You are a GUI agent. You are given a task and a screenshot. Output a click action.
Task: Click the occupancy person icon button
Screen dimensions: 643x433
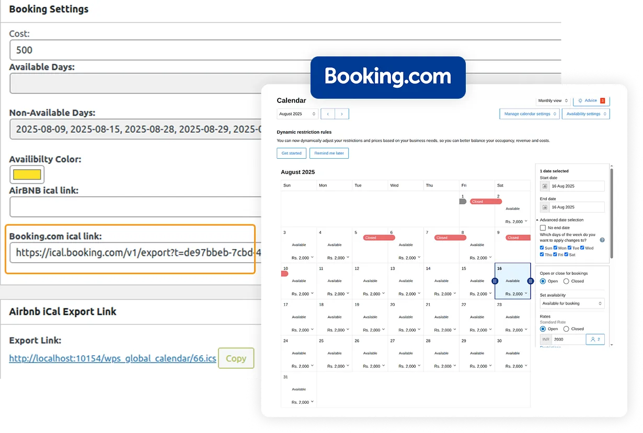[x=595, y=340]
